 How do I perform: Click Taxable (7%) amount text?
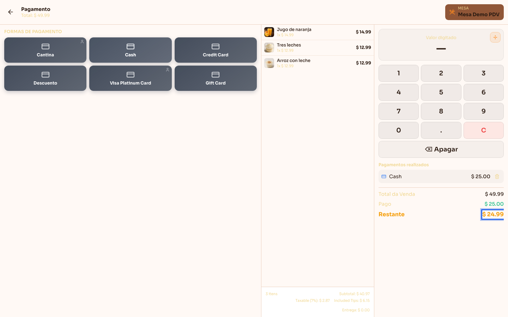(313, 300)
